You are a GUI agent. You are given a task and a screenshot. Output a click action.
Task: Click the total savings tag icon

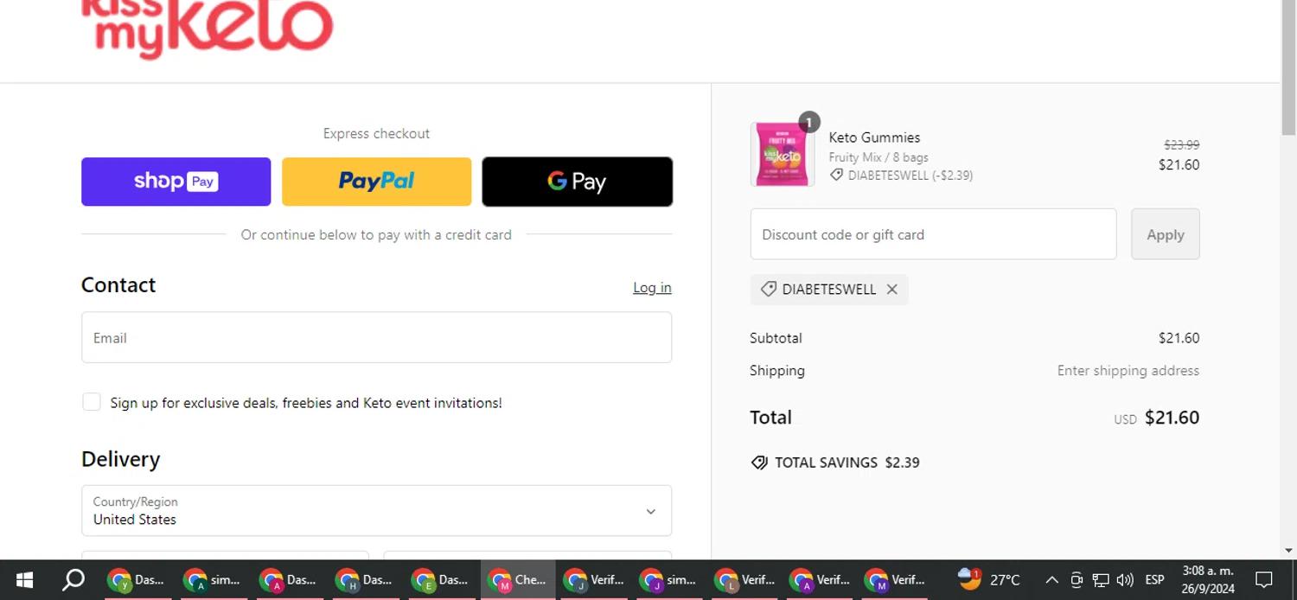(x=759, y=463)
